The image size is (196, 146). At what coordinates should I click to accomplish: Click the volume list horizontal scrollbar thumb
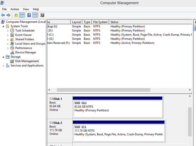click(x=104, y=90)
